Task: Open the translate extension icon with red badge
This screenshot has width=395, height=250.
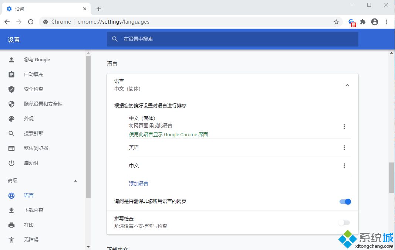Action: [x=352, y=23]
